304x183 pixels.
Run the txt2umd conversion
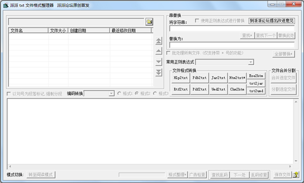[x=256, y=91]
